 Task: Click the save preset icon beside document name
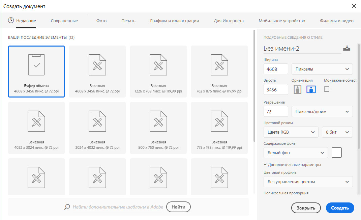(x=347, y=48)
